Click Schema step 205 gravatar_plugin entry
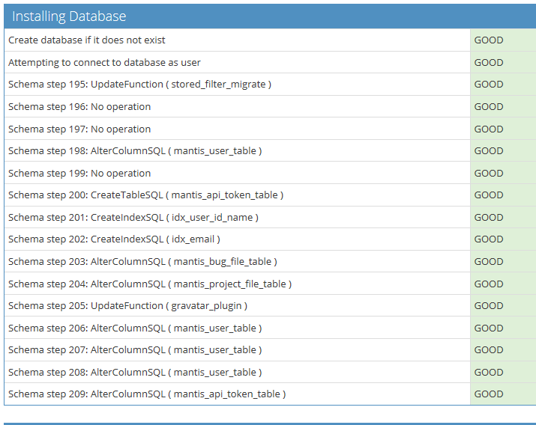The height and width of the screenshot is (425, 536). tap(127, 306)
